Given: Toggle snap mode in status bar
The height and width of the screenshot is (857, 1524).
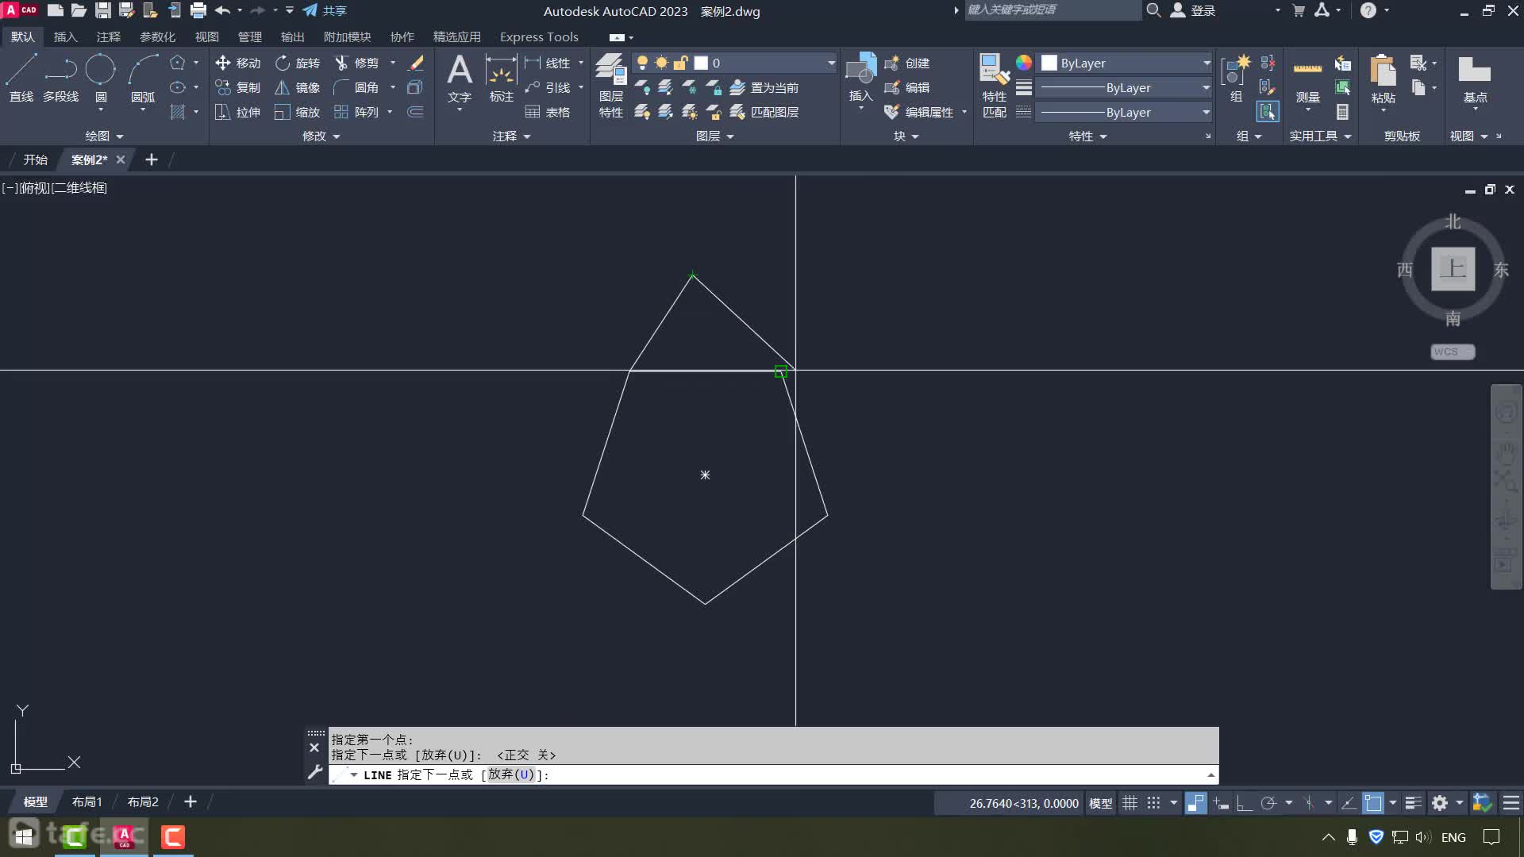Looking at the screenshot, I should pos(1154,803).
